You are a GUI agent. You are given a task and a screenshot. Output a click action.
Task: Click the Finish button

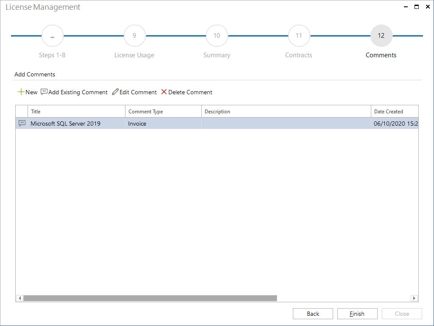[x=357, y=314]
